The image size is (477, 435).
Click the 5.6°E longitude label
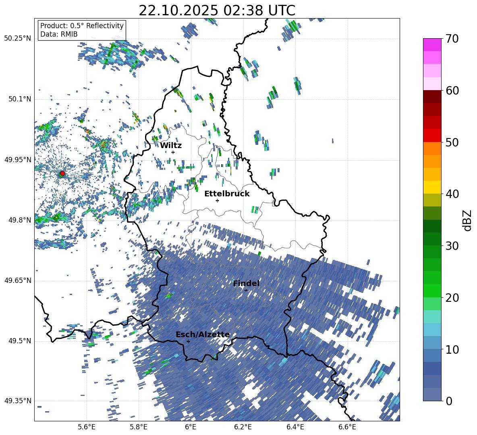pos(87,427)
